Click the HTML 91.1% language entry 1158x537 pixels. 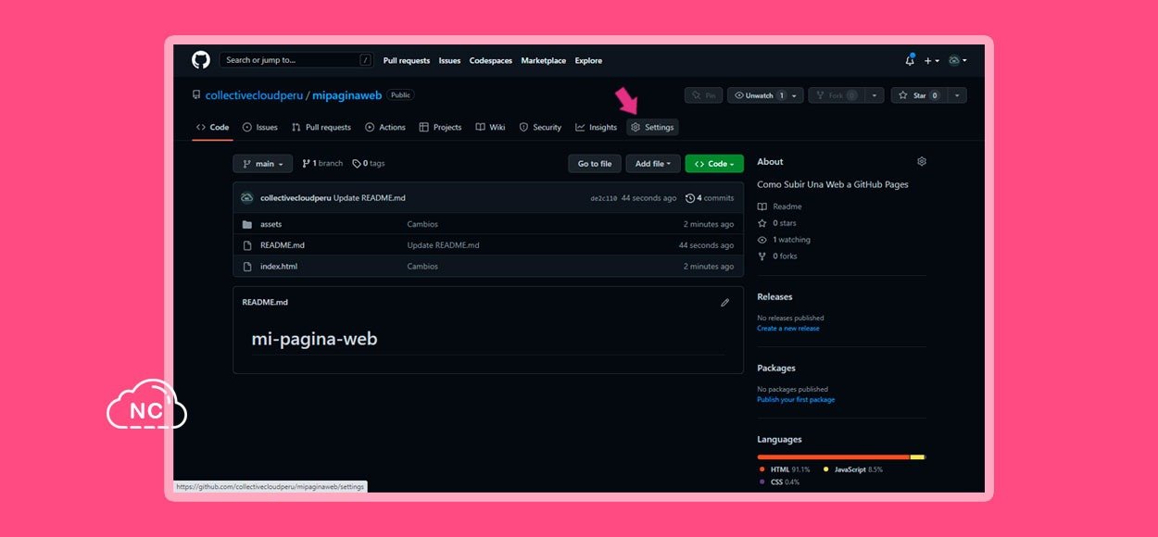point(785,469)
